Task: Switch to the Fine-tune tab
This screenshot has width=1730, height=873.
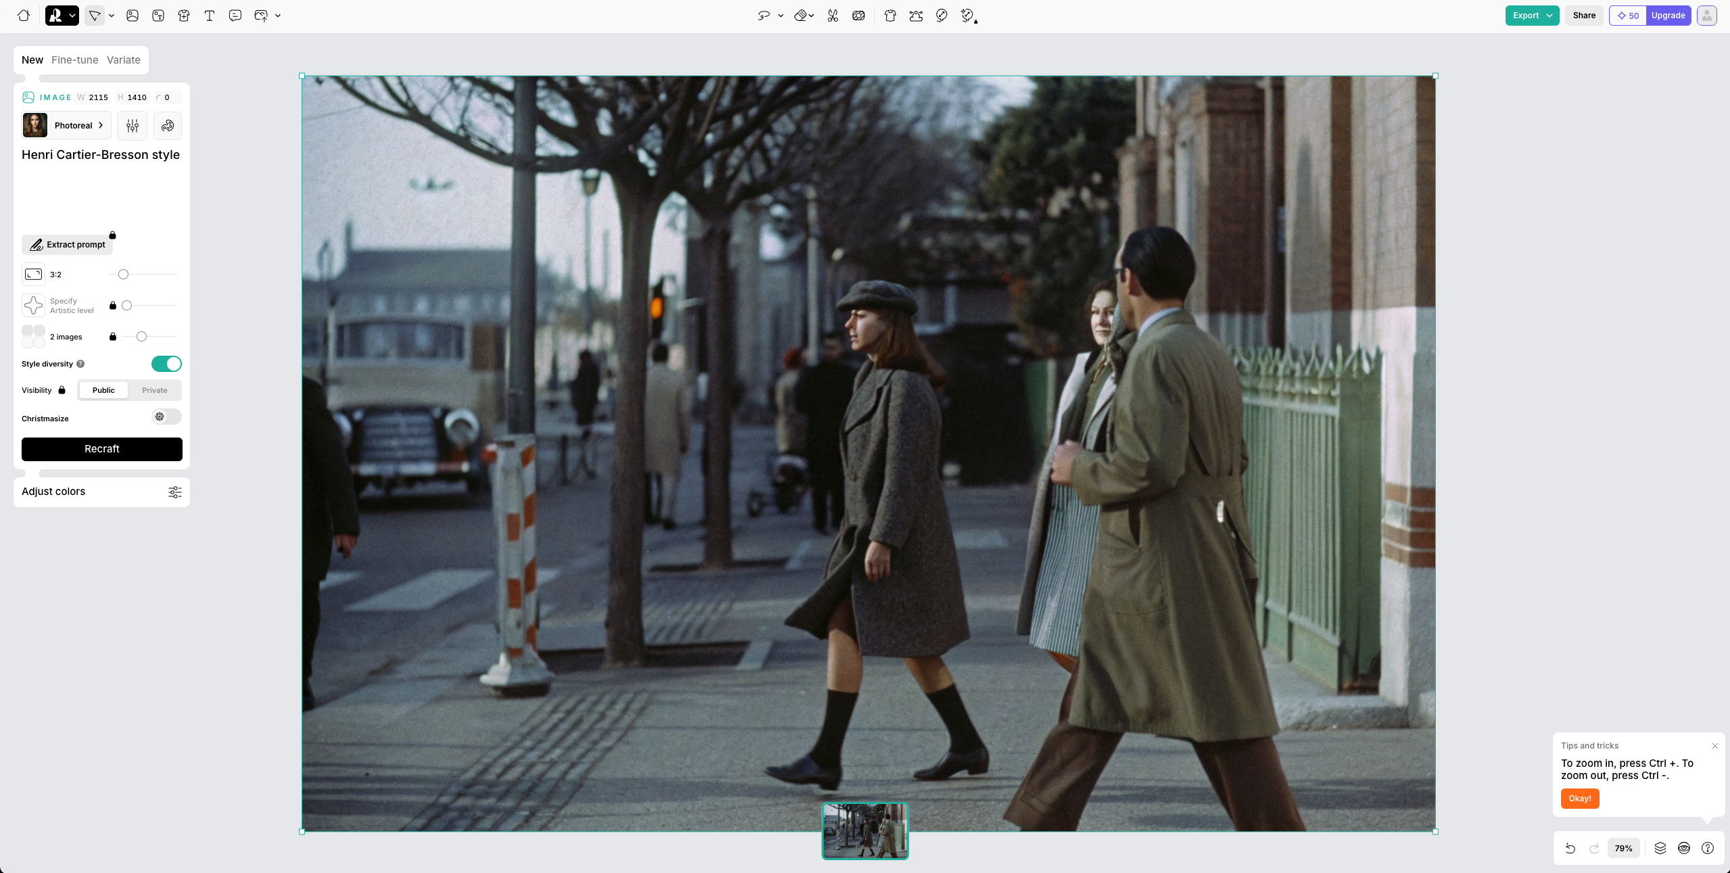Action: (74, 60)
